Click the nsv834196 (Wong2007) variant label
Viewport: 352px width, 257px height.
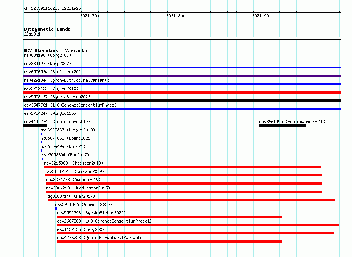pyautogui.click(x=47, y=55)
